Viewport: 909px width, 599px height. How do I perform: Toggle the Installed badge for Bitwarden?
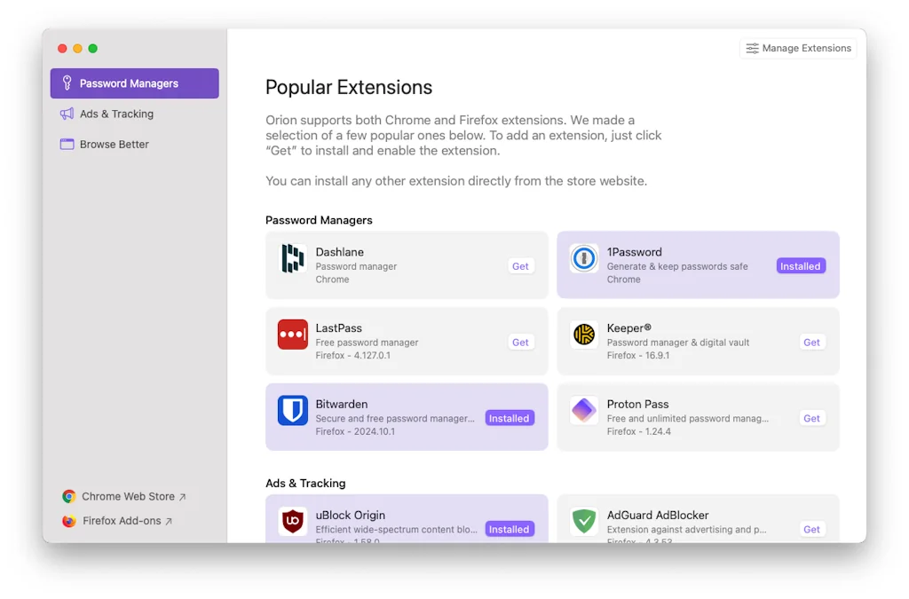(x=509, y=419)
